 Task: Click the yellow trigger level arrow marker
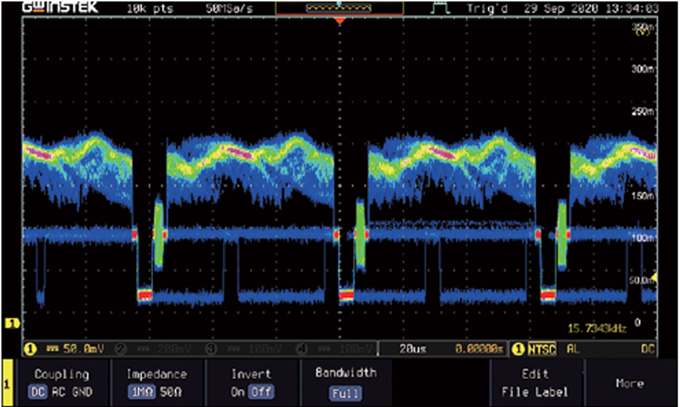click(655, 277)
